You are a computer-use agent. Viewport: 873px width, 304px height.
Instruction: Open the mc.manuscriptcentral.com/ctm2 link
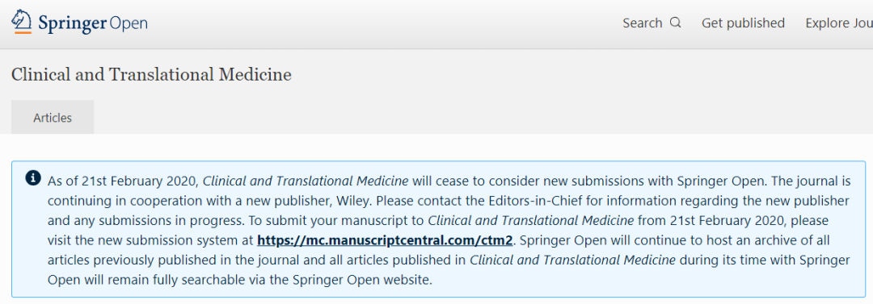[x=385, y=240]
